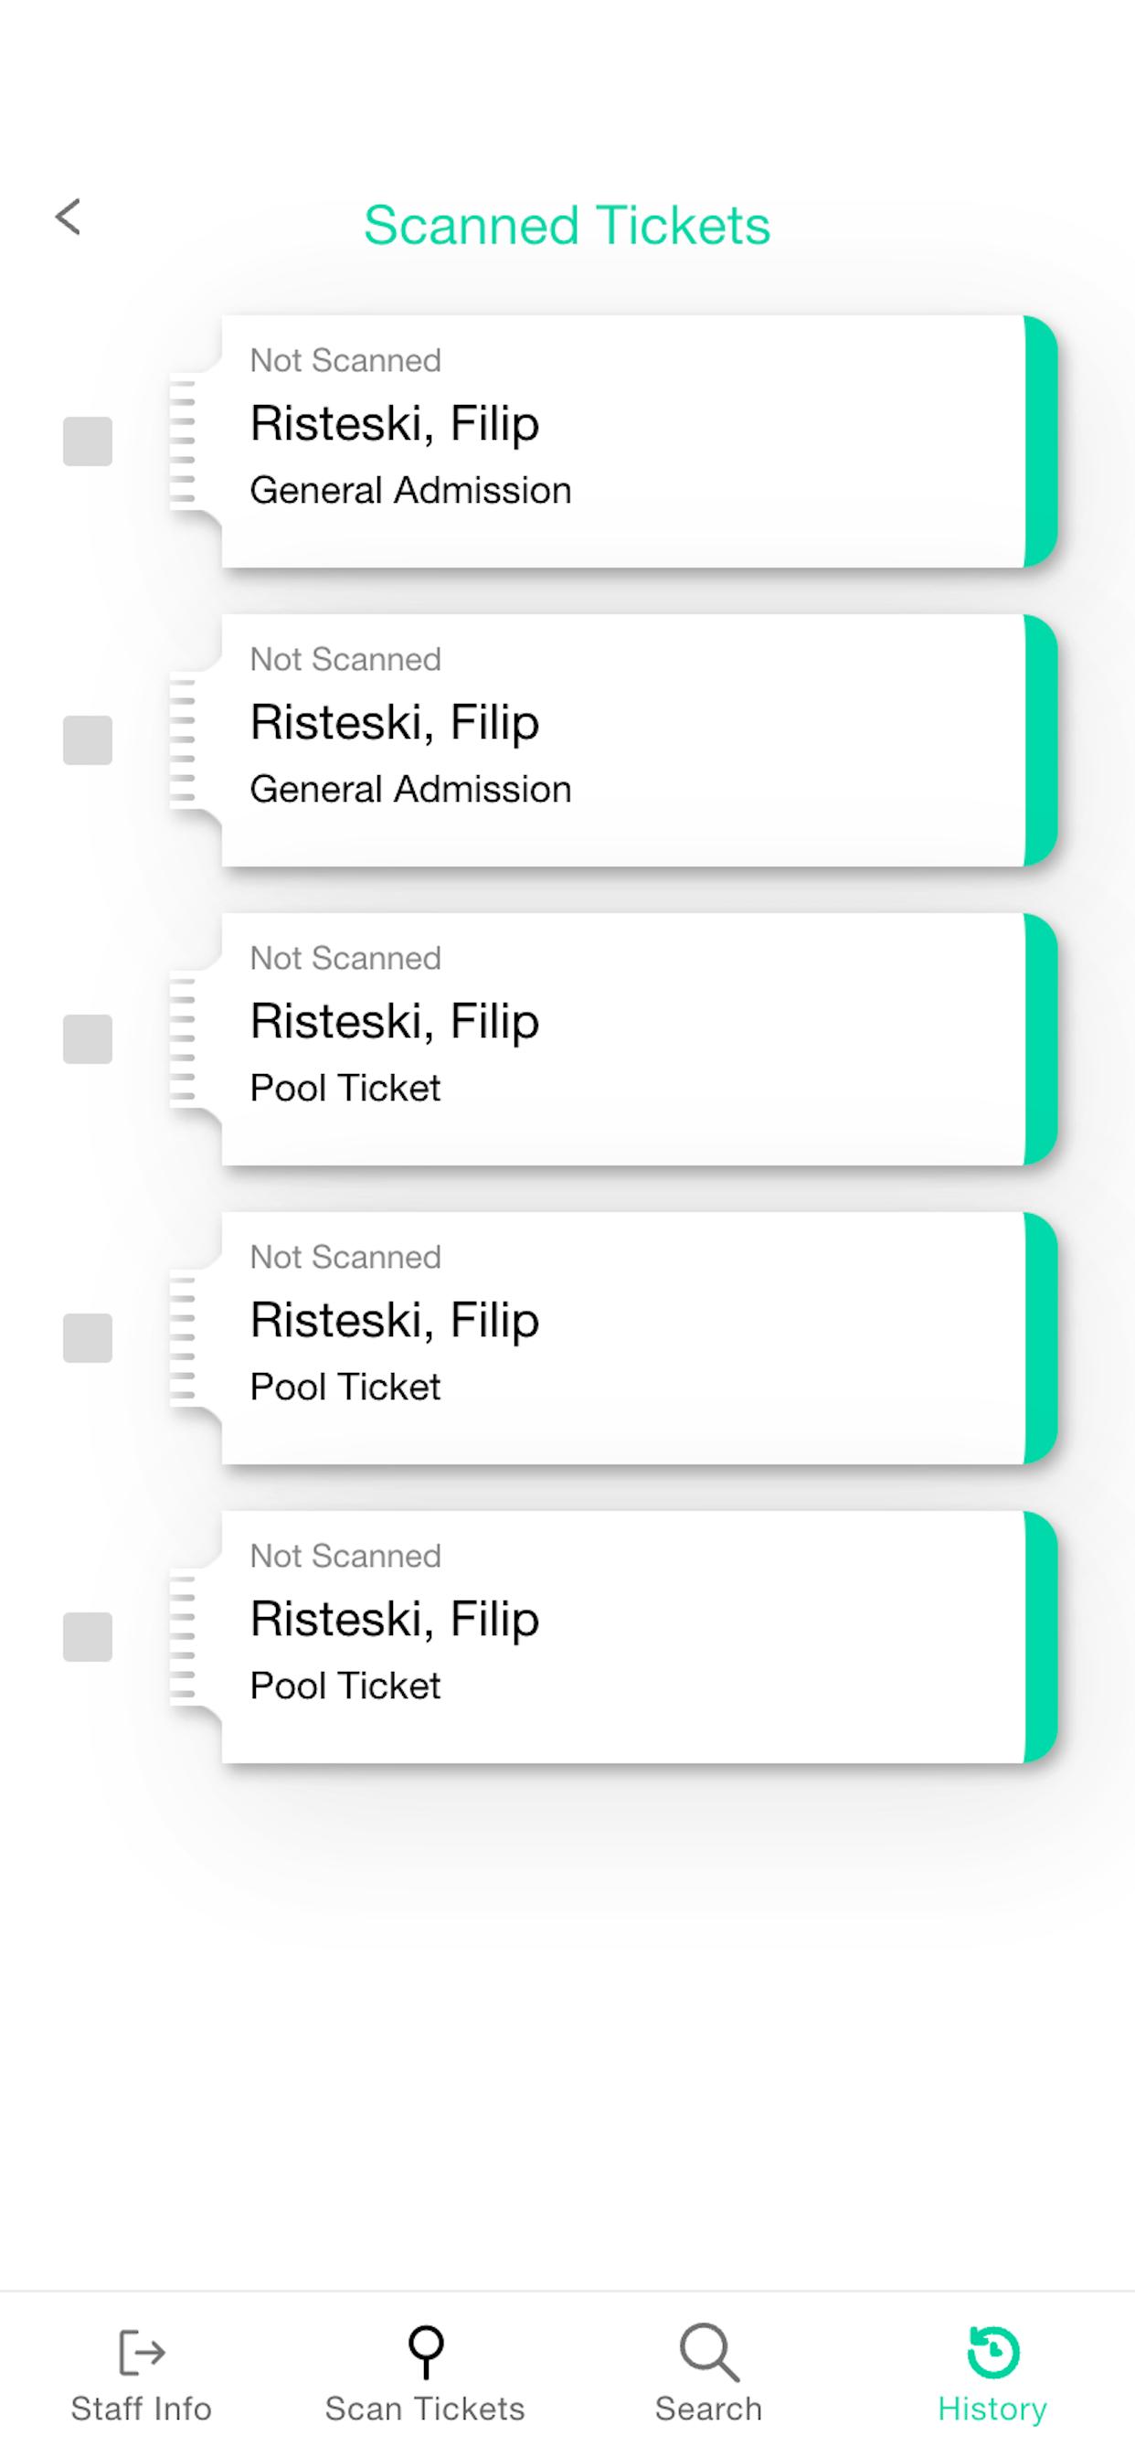This screenshot has height=2457, width=1135.
Task: Check the second Pool Ticket checkbox
Action: pos(88,1338)
